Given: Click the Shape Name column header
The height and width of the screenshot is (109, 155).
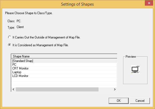Looking at the screenshot, I should (64, 56).
